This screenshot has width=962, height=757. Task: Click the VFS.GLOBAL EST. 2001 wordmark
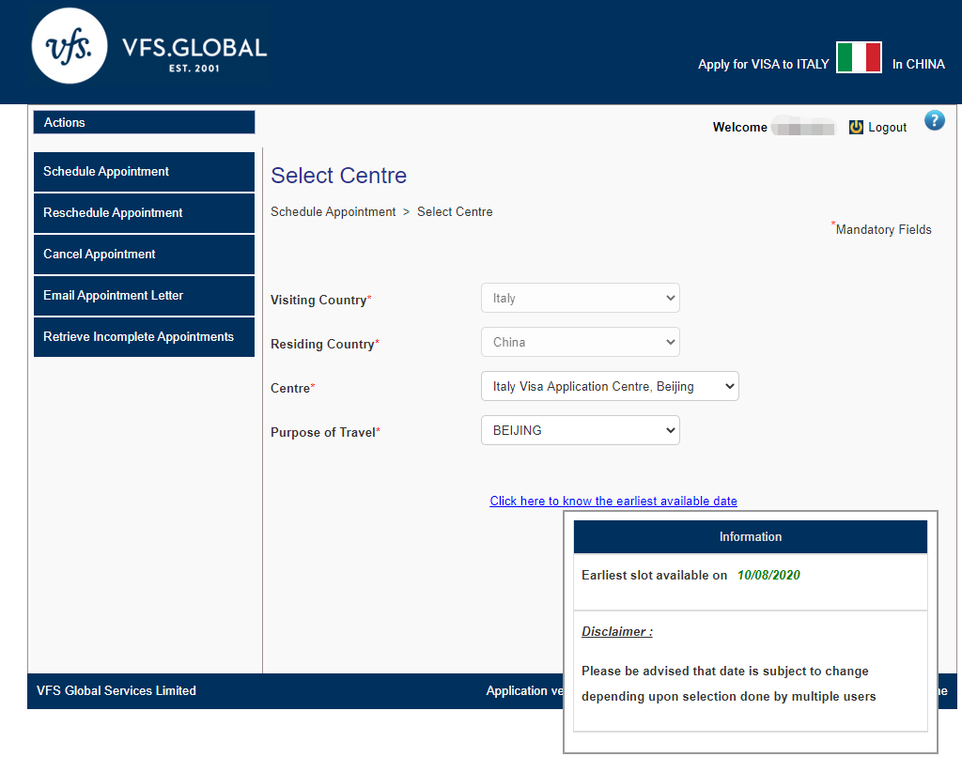[194, 54]
